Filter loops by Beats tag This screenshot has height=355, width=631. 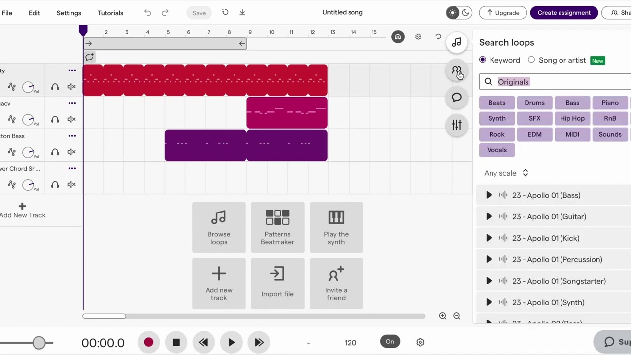[497, 103]
